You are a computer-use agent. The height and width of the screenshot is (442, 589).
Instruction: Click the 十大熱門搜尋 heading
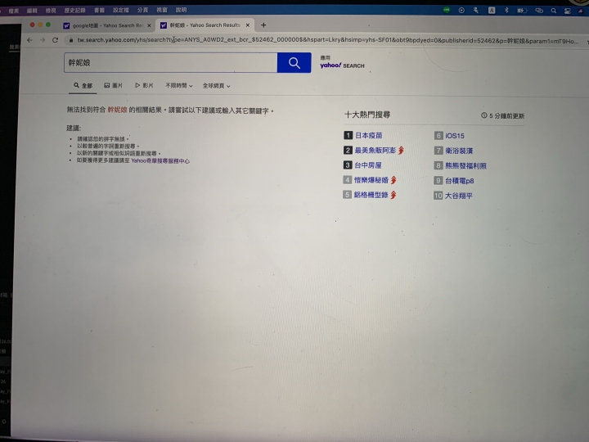[x=367, y=115]
